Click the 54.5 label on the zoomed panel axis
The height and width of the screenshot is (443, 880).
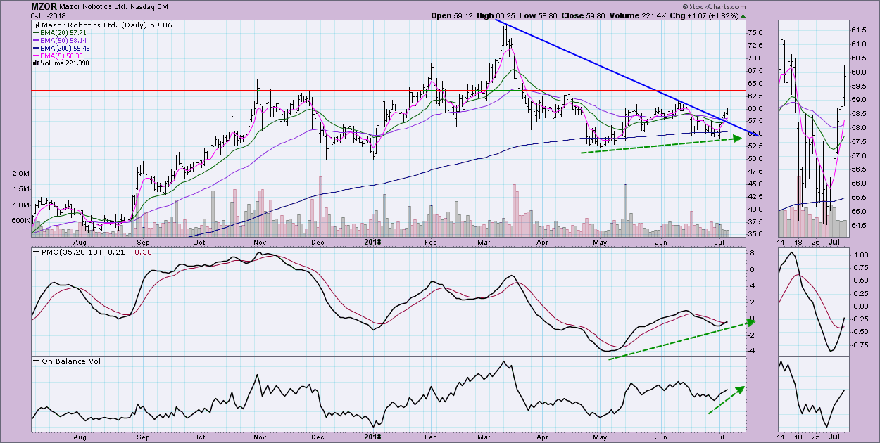click(x=858, y=225)
